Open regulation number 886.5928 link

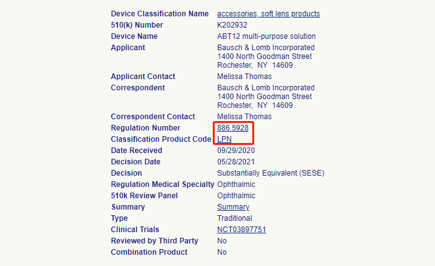[233, 128]
